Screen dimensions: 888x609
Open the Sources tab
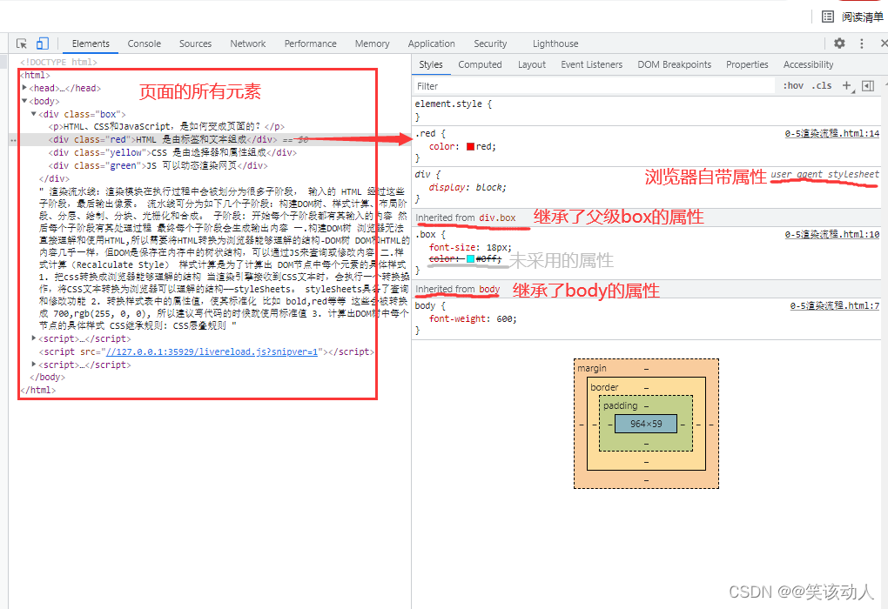click(x=195, y=43)
